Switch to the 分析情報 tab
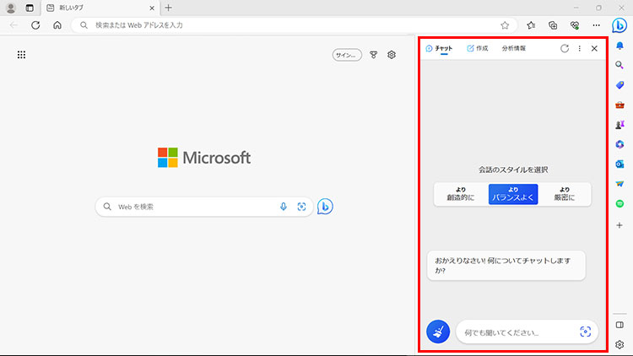633x356 pixels. click(x=513, y=49)
